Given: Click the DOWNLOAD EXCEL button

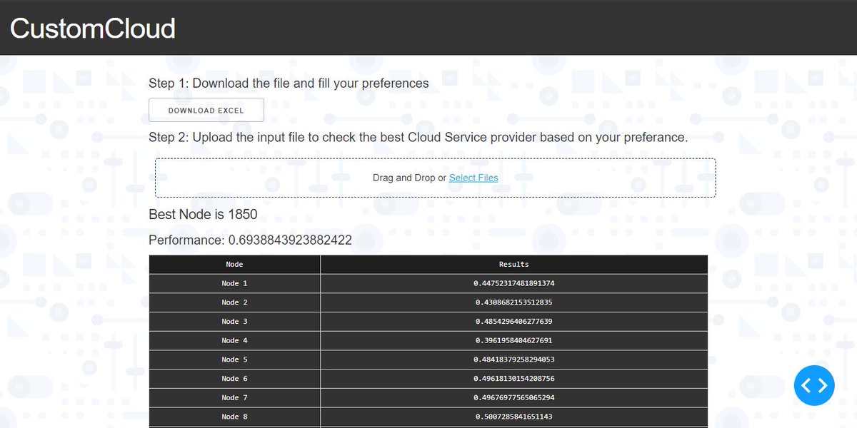Looking at the screenshot, I should coord(206,111).
